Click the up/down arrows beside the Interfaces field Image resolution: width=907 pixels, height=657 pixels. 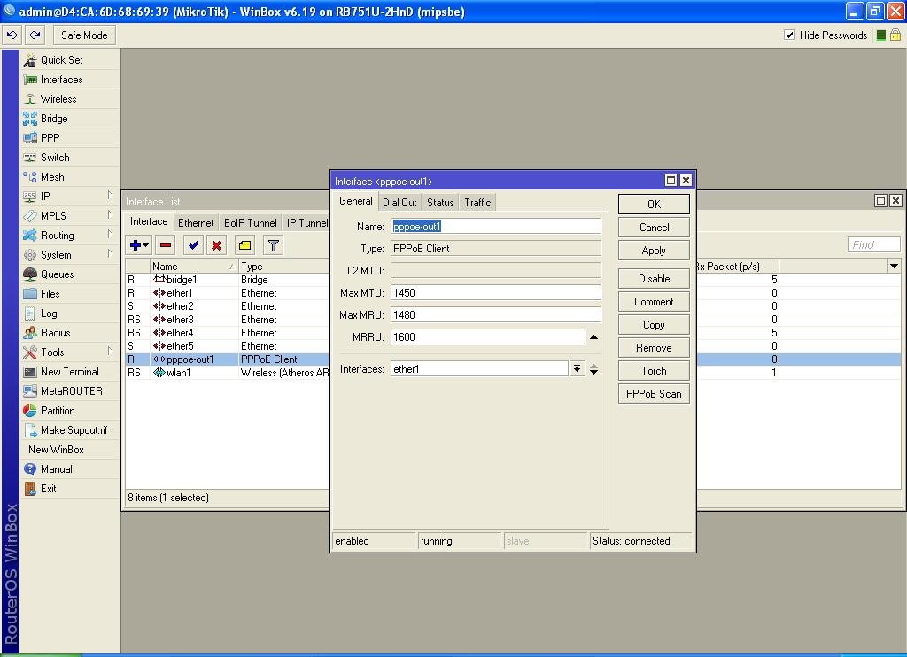point(594,369)
